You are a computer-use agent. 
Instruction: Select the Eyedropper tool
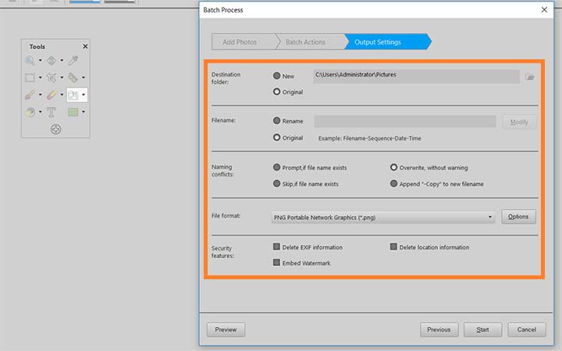coord(73,61)
